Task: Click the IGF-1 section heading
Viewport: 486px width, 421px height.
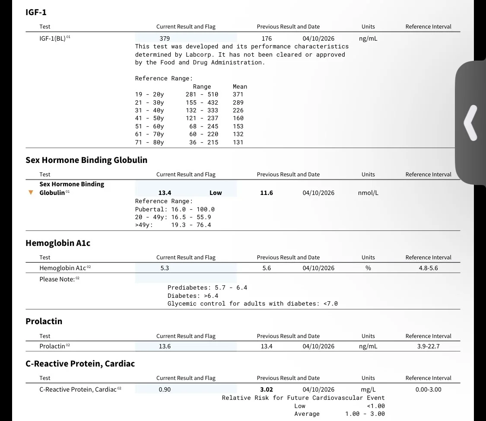Action: (x=36, y=13)
